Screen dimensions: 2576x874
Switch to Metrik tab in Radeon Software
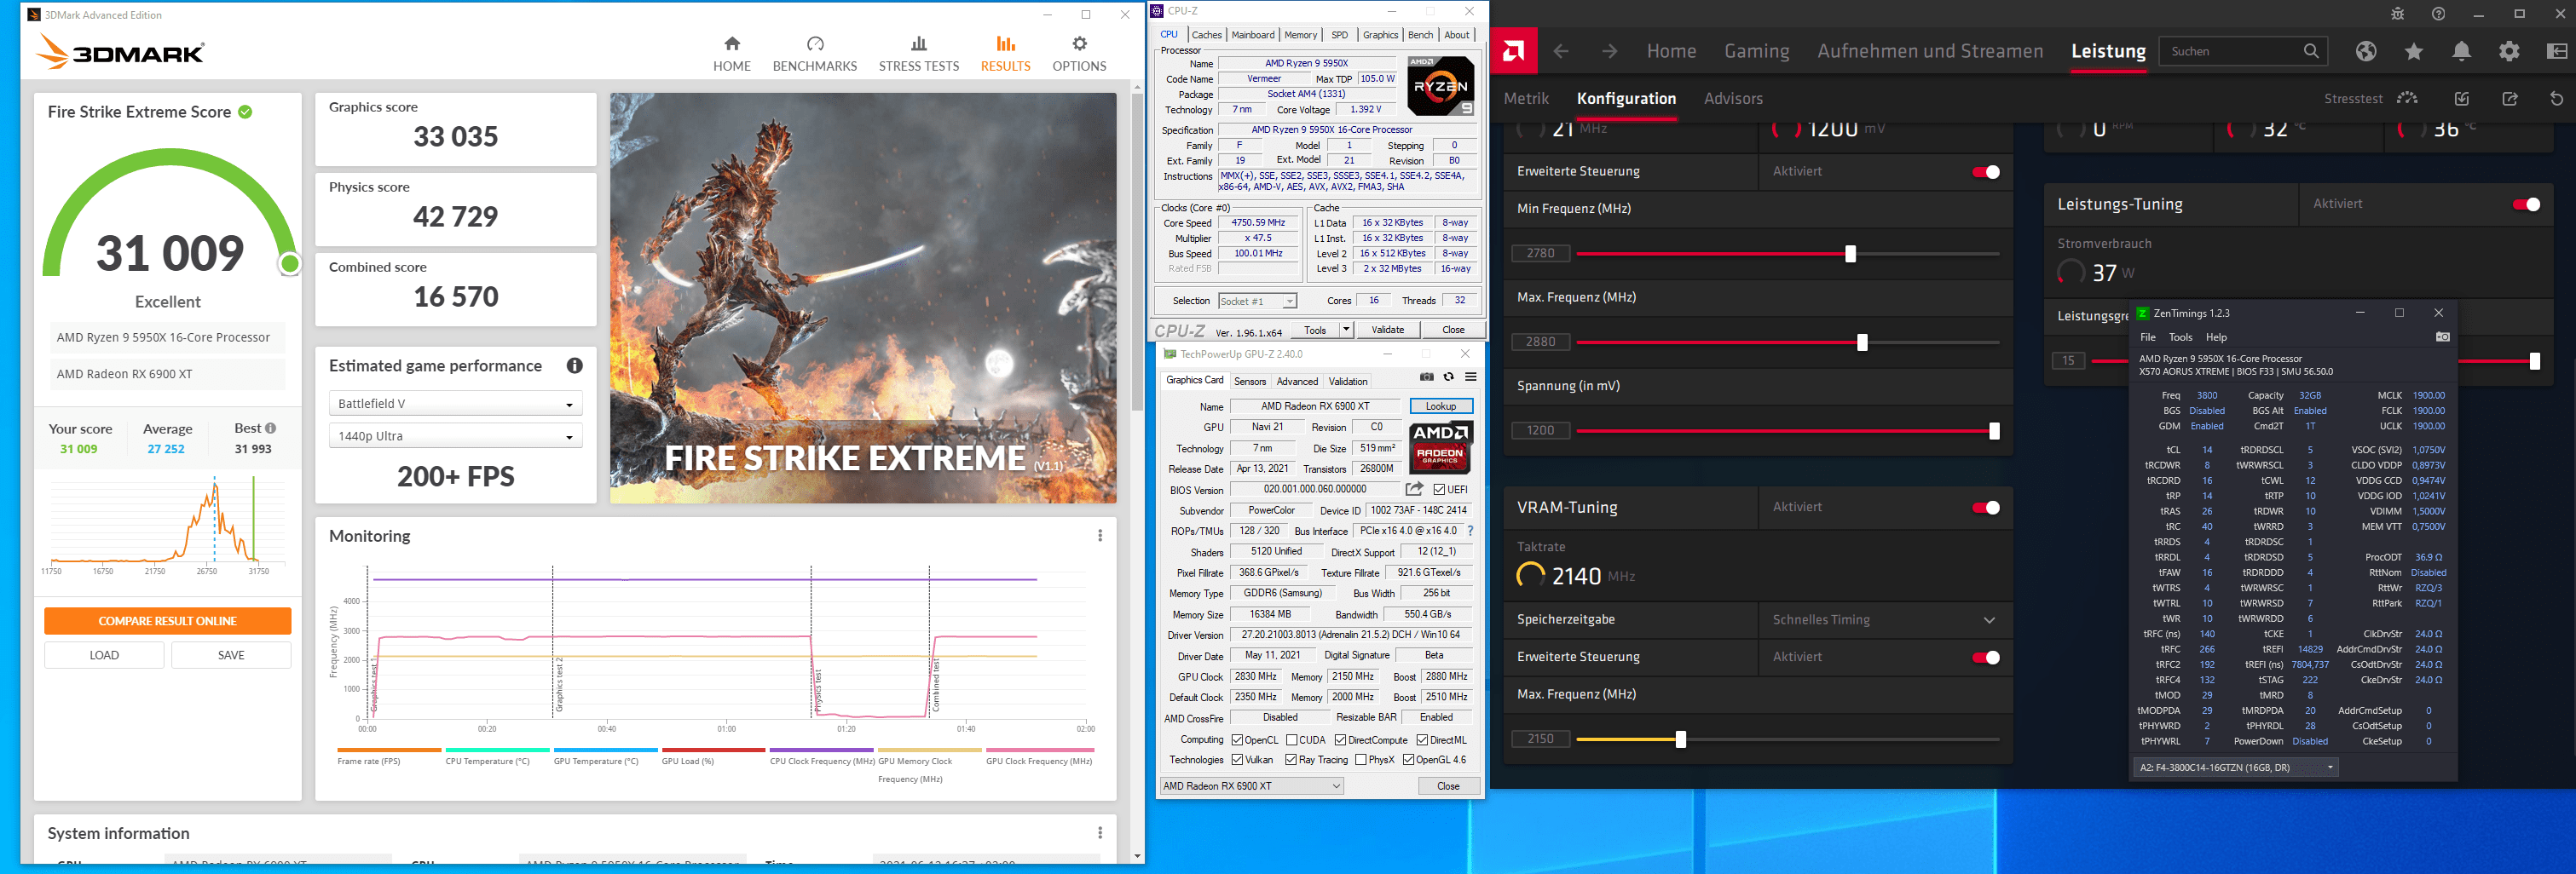tap(1526, 98)
